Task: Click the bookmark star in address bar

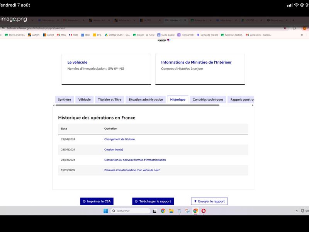Action: (285, 28)
